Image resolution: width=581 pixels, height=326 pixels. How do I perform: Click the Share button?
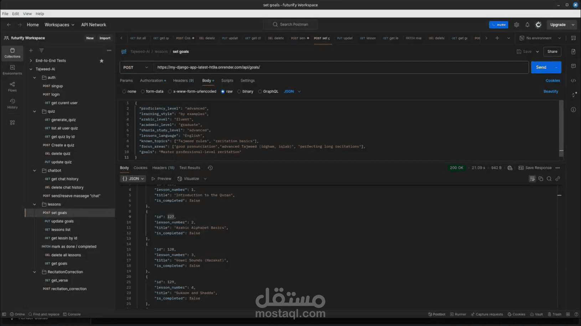tap(552, 52)
